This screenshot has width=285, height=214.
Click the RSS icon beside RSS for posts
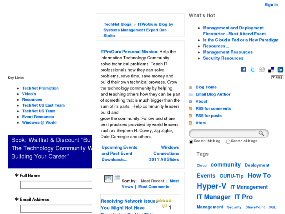pos(191,116)
